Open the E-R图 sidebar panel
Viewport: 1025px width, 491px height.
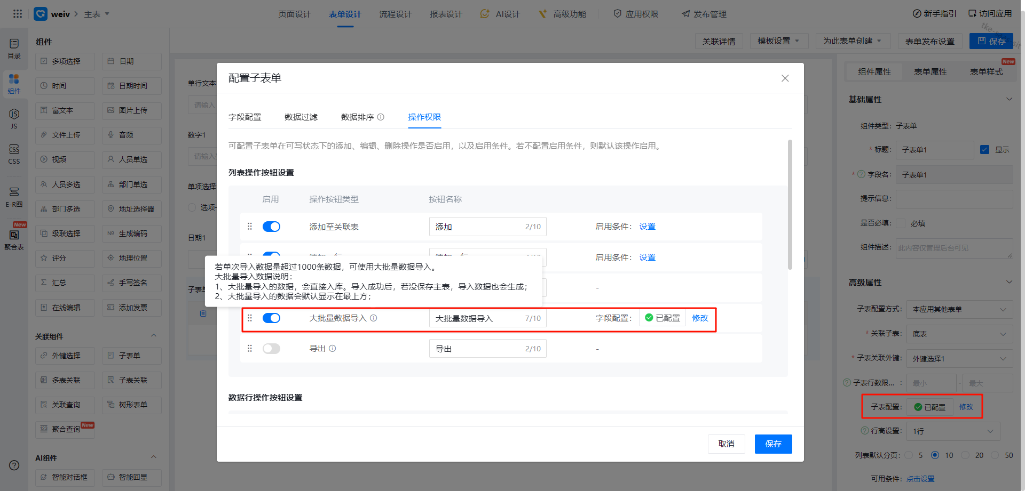pos(14,197)
